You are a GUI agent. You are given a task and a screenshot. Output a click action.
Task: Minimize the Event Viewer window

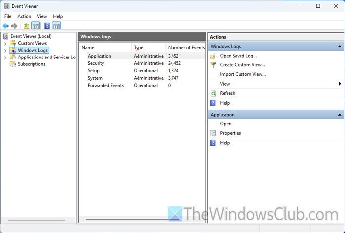(x=301, y=6)
